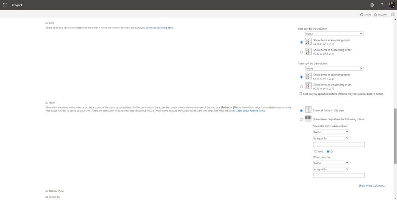This screenshot has height=200, width=397.
Task: Open the app launcher waffle icon
Action: point(5,5)
